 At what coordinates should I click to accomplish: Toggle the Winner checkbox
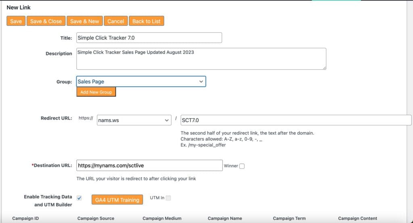[x=242, y=166]
